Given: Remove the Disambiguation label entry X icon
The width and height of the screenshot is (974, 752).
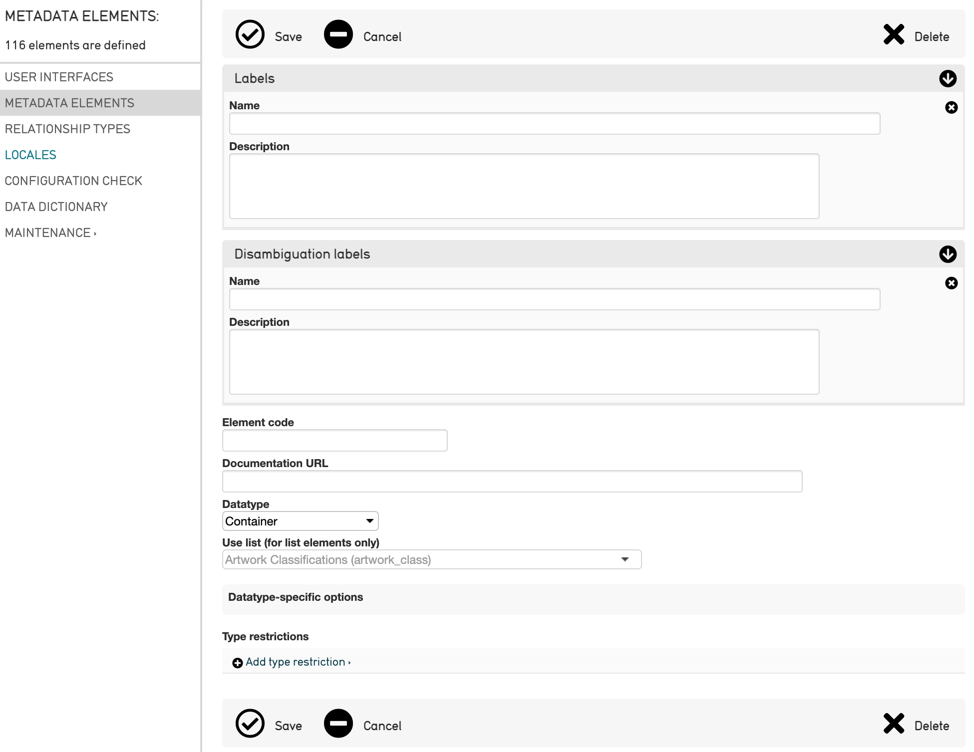Looking at the screenshot, I should tap(951, 283).
